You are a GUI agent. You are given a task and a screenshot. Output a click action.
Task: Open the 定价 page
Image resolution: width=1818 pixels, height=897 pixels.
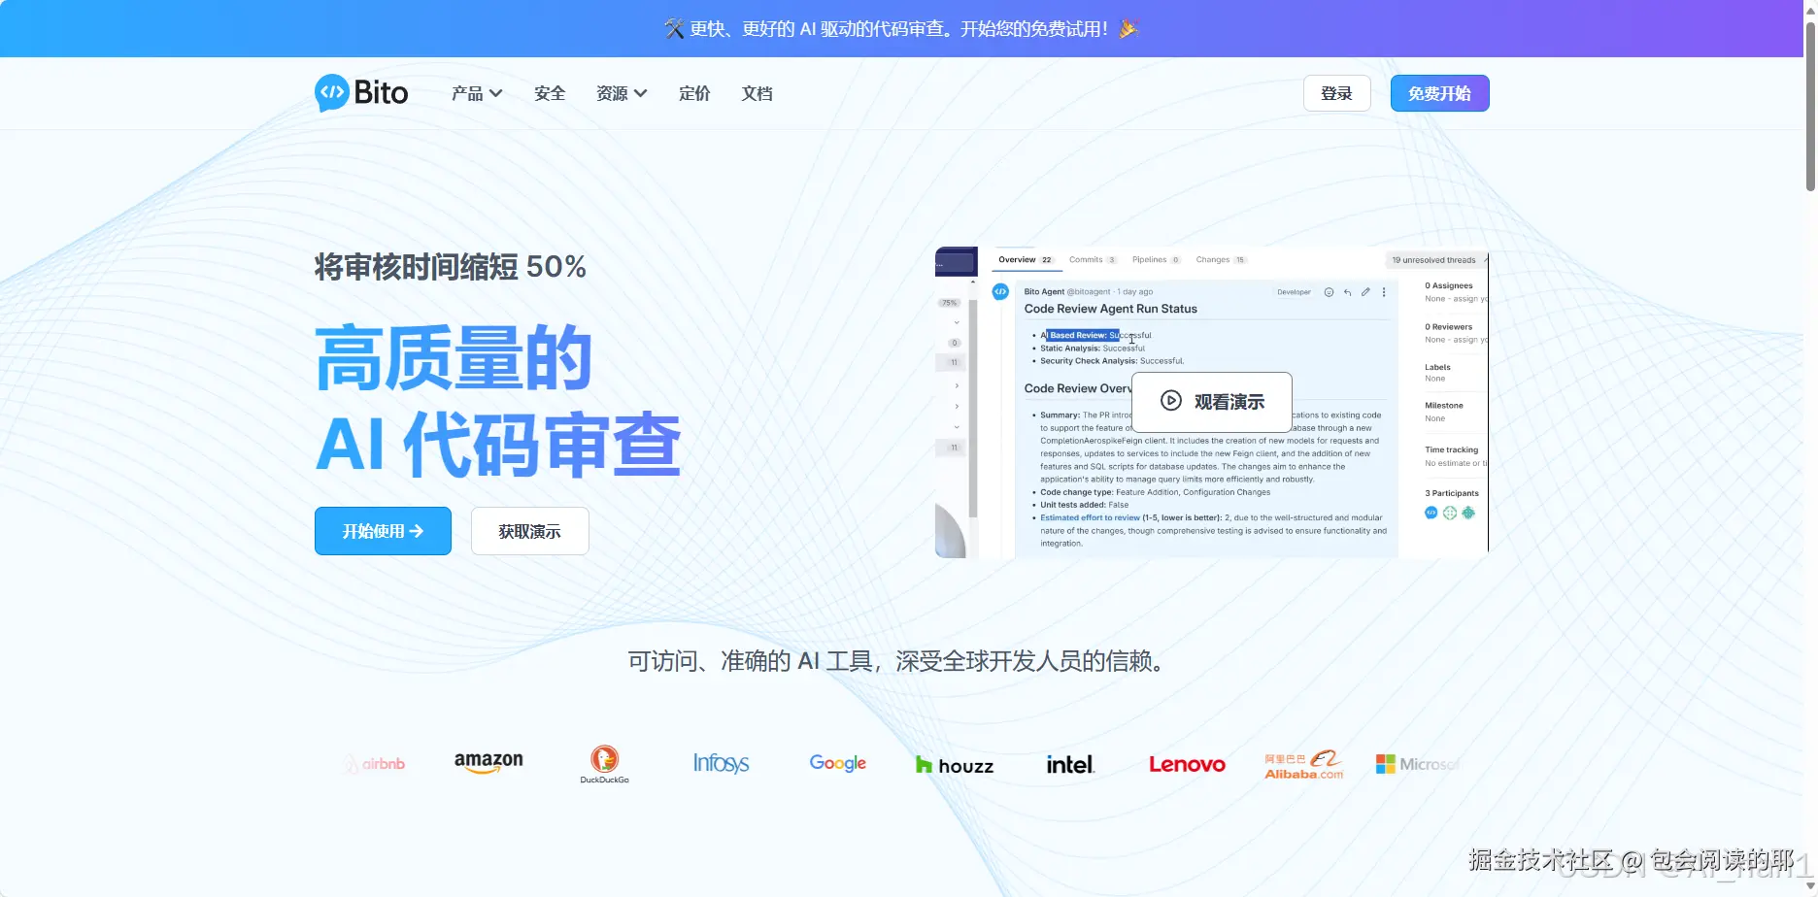694,93
